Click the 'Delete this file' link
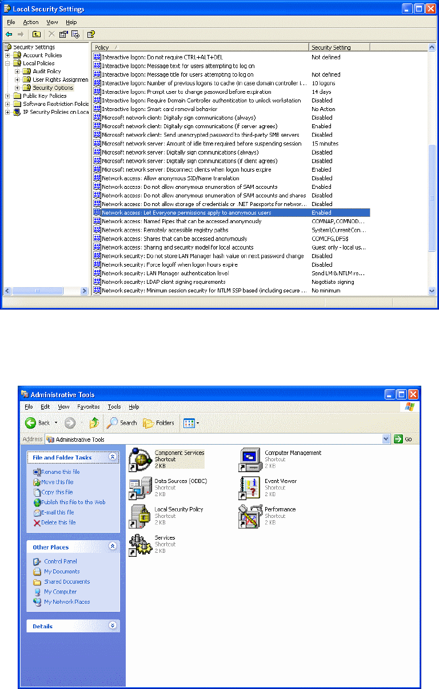The height and width of the screenshot is (689, 439). coord(58,522)
